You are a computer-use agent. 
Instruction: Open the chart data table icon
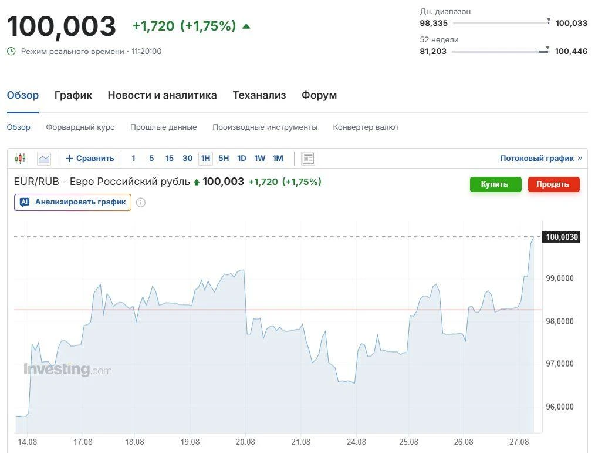tap(307, 159)
